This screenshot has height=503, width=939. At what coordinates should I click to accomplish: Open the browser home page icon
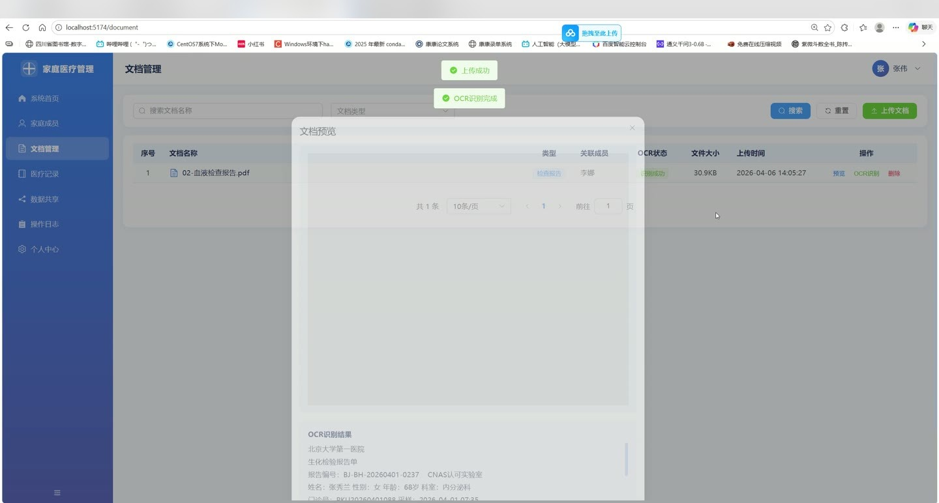coord(42,27)
